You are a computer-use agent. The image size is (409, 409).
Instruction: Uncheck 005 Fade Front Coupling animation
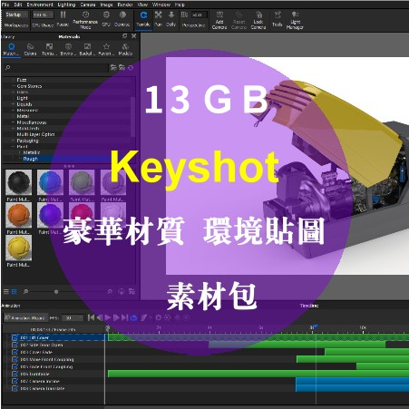[x=15, y=366]
